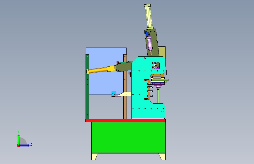Click the red origin ball of the triad
Image resolution: width=254 pixels, height=164 pixels.
(x=18, y=146)
